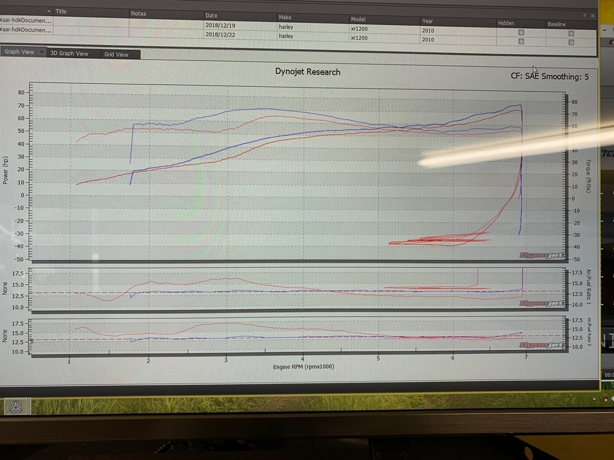This screenshot has height=460, width=614.
Task: Click the Power (hp) axis label
Action: tap(5, 170)
